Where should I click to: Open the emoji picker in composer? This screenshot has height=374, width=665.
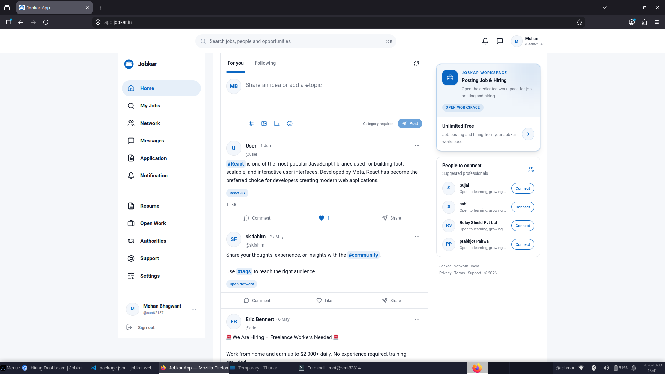pyautogui.click(x=290, y=124)
